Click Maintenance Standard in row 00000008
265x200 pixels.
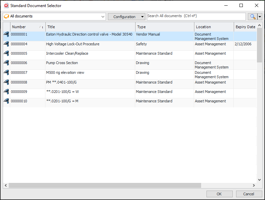pyautogui.click(x=154, y=82)
